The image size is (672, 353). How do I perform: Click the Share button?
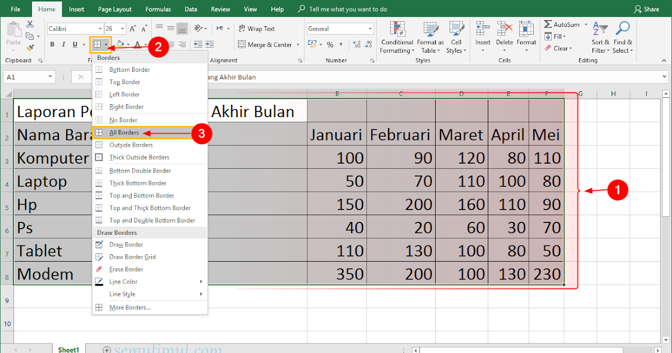point(648,8)
